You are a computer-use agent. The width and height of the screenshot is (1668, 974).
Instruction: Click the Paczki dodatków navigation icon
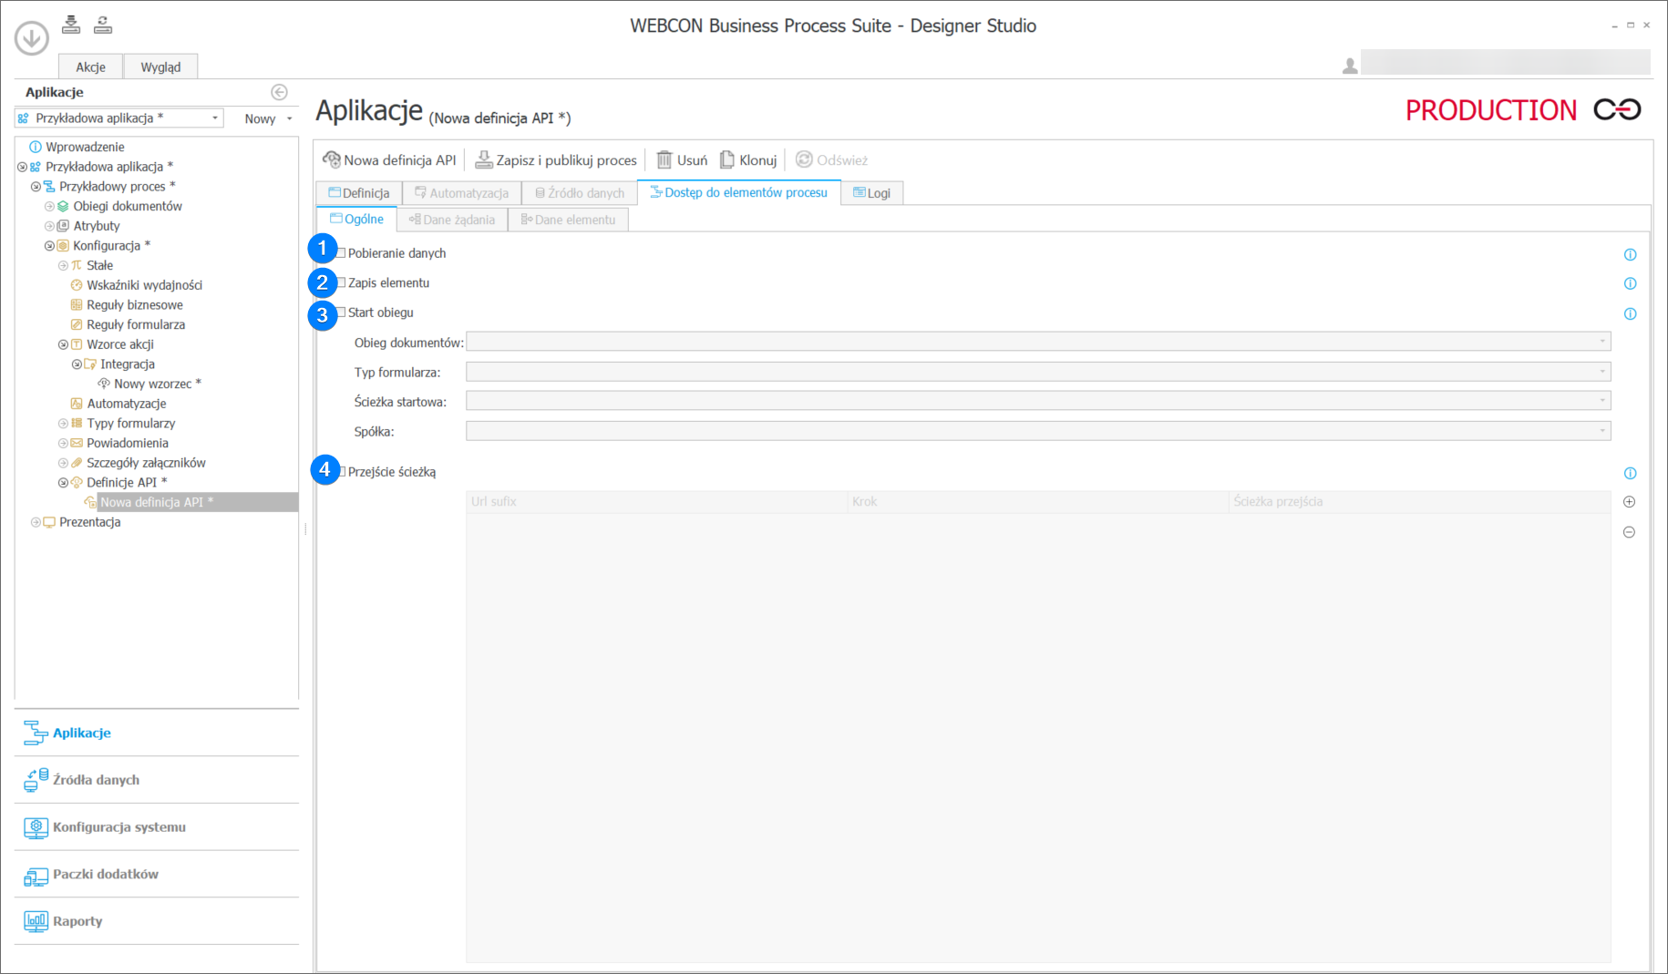pos(36,875)
